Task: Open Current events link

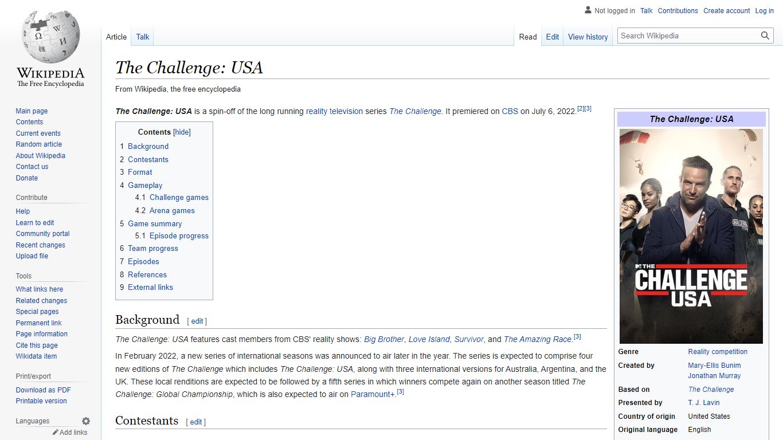Action: point(38,133)
